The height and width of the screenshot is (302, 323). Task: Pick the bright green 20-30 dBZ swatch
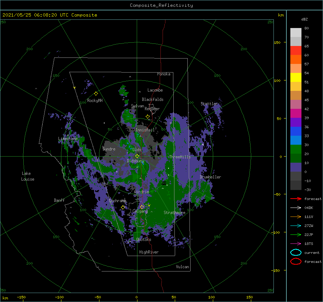click(x=296, y=149)
